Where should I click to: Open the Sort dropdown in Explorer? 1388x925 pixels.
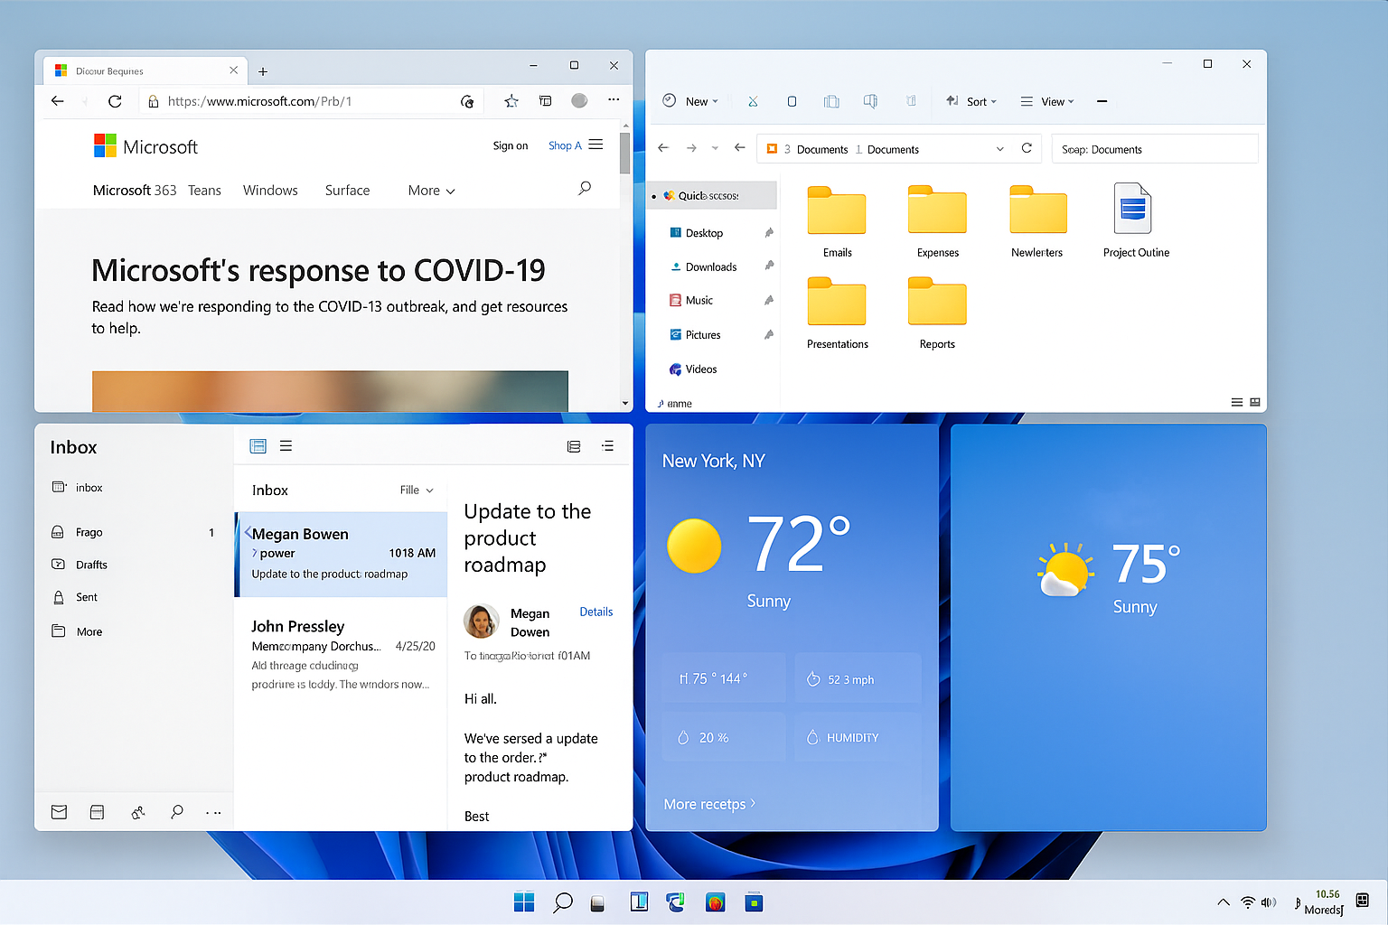pos(971,101)
